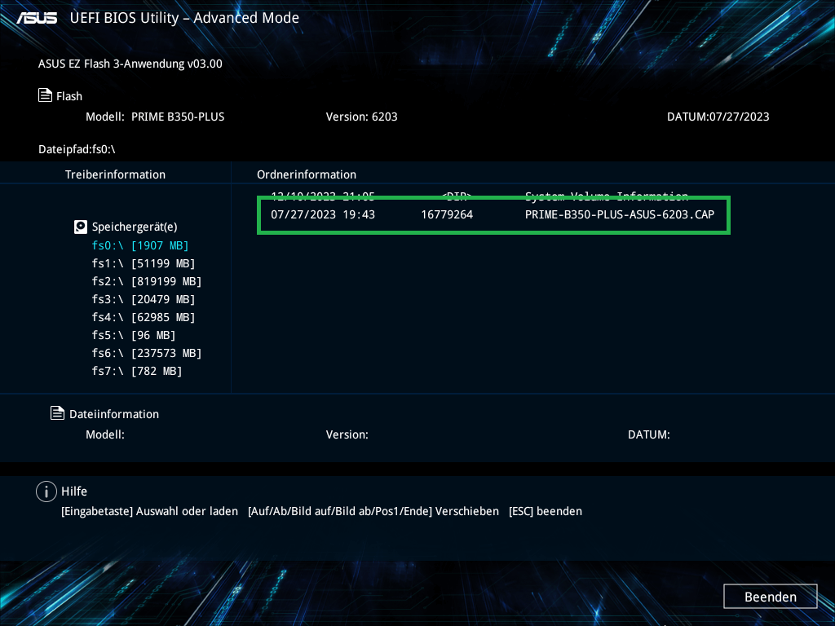835x626 pixels.
Task: Select the fs2:\ [819199 MB] drive
Action: click(x=147, y=281)
